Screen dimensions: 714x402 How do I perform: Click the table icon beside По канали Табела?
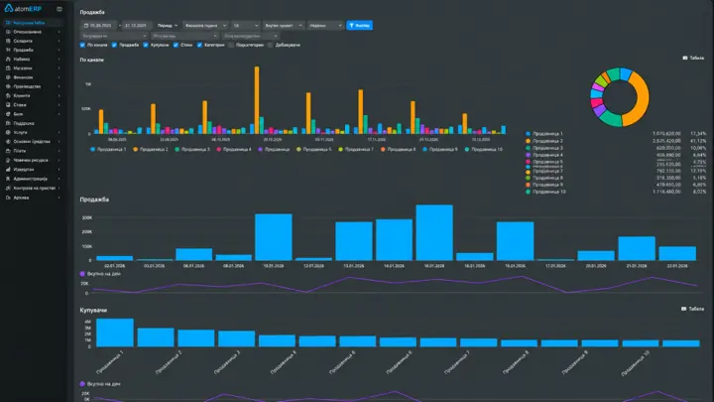(685, 58)
